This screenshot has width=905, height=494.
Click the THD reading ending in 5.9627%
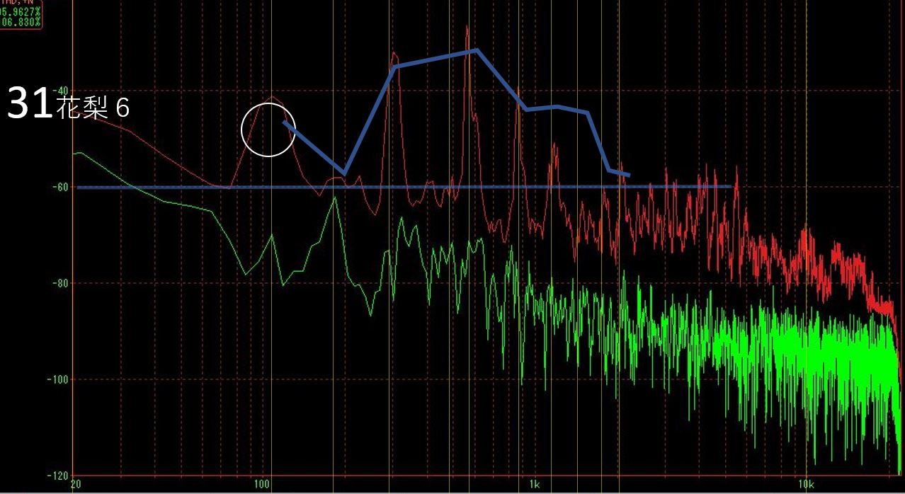[21, 12]
